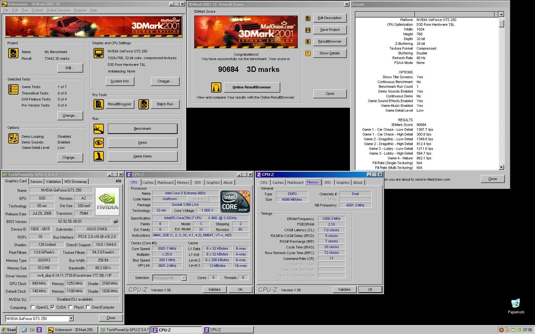Click the Start button on taskbar

click(x=9, y=330)
